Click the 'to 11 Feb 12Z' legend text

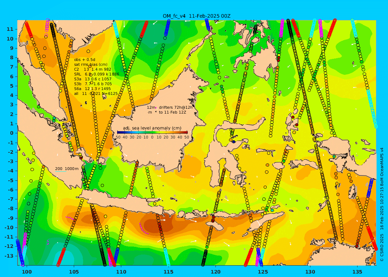click(x=173, y=112)
